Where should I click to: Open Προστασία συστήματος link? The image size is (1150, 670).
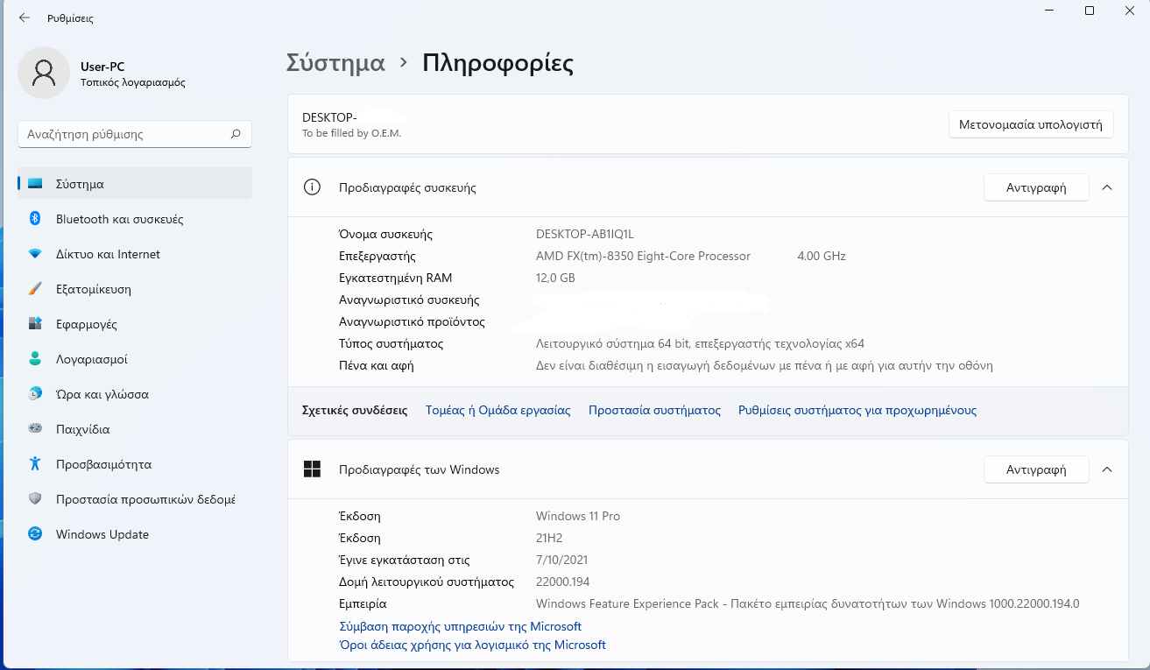pos(654,410)
